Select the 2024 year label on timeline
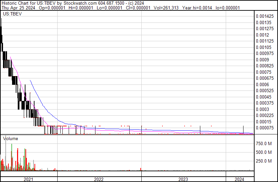Screen dimensions: 278x182 (240, 179)
